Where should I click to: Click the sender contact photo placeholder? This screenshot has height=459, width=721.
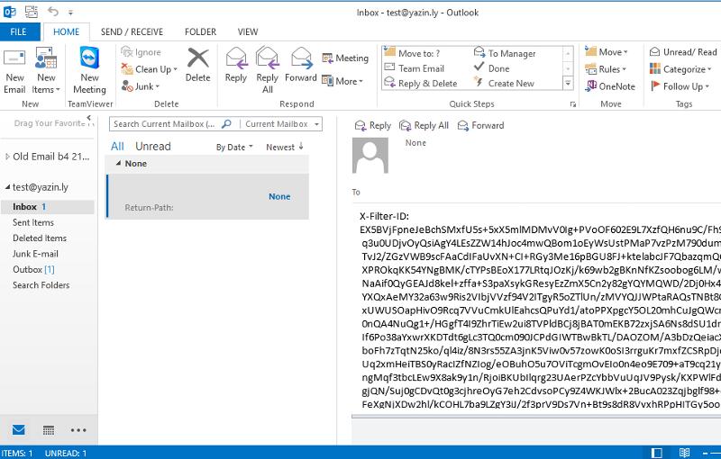pyautogui.click(x=370, y=156)
